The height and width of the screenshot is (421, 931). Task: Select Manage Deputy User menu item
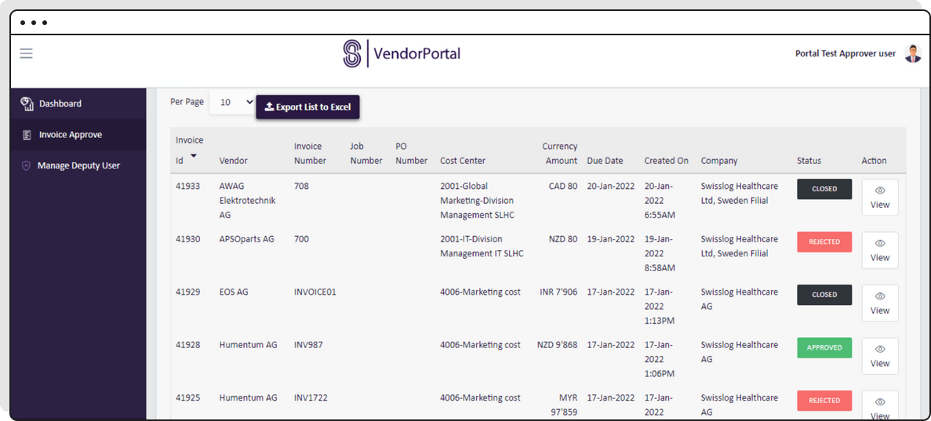tap(78, 166)
